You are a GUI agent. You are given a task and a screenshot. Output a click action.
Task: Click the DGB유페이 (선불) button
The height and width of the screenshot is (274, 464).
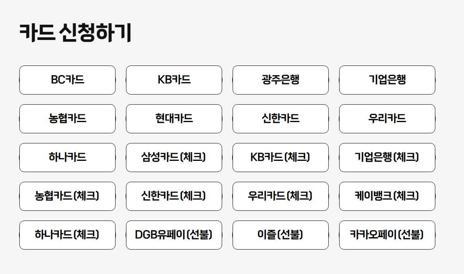pos(174,235)
